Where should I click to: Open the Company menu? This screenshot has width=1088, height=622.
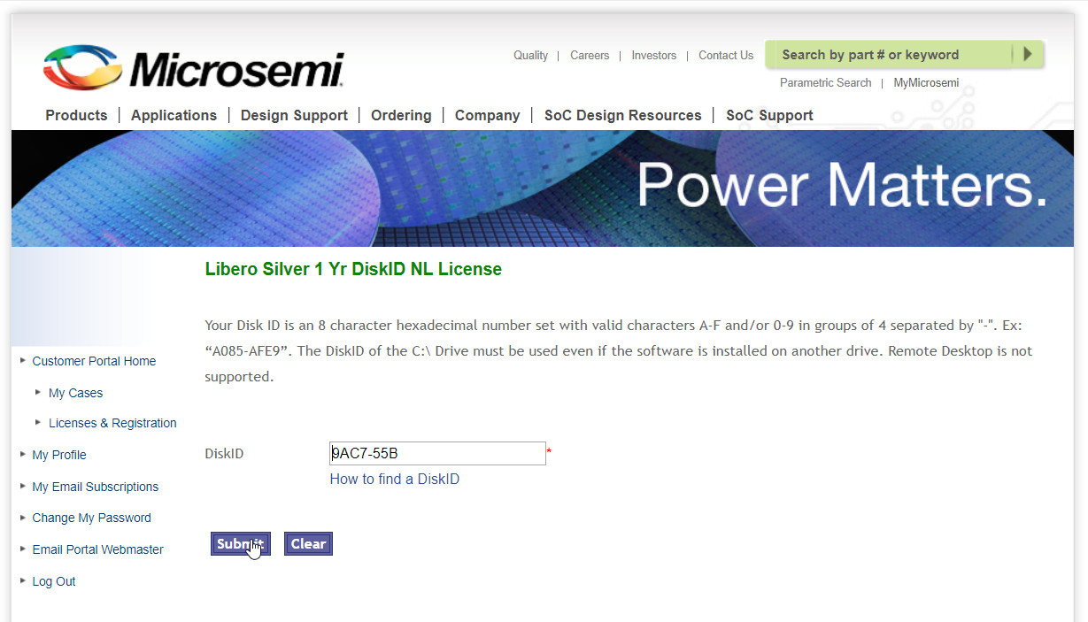click(x=487, y=115)
